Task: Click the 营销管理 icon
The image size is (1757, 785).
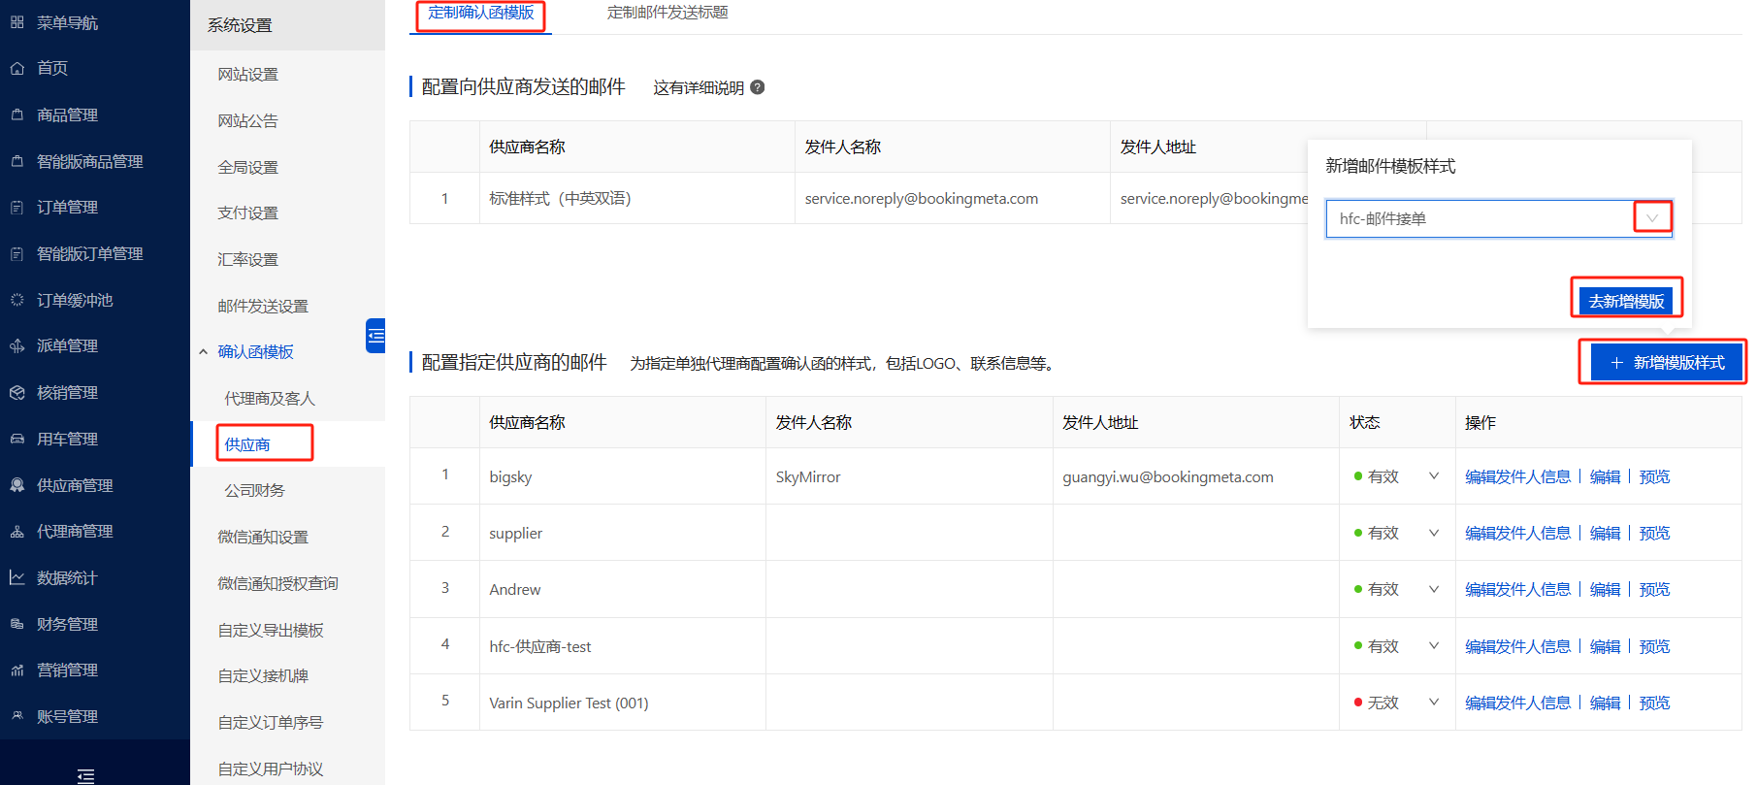Action: [x=16, y=670]
